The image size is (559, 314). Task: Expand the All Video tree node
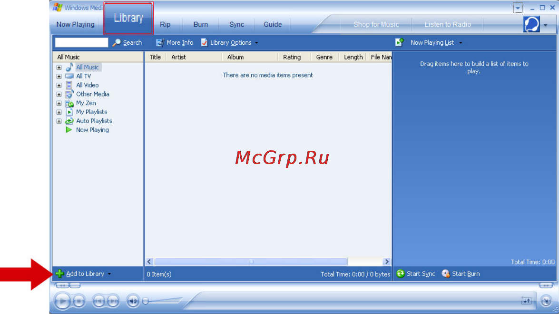[59, 85]
